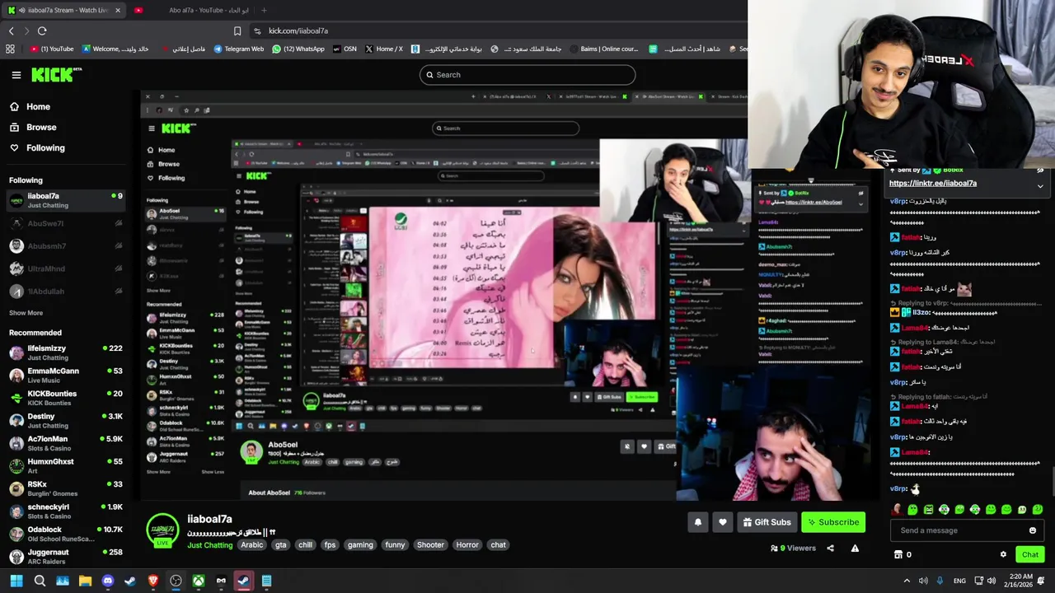Open UltraMhnd channel in the Following list
Image resolution: width=1055 pixels, height=593 pixels.
click(x=64, y=268)
